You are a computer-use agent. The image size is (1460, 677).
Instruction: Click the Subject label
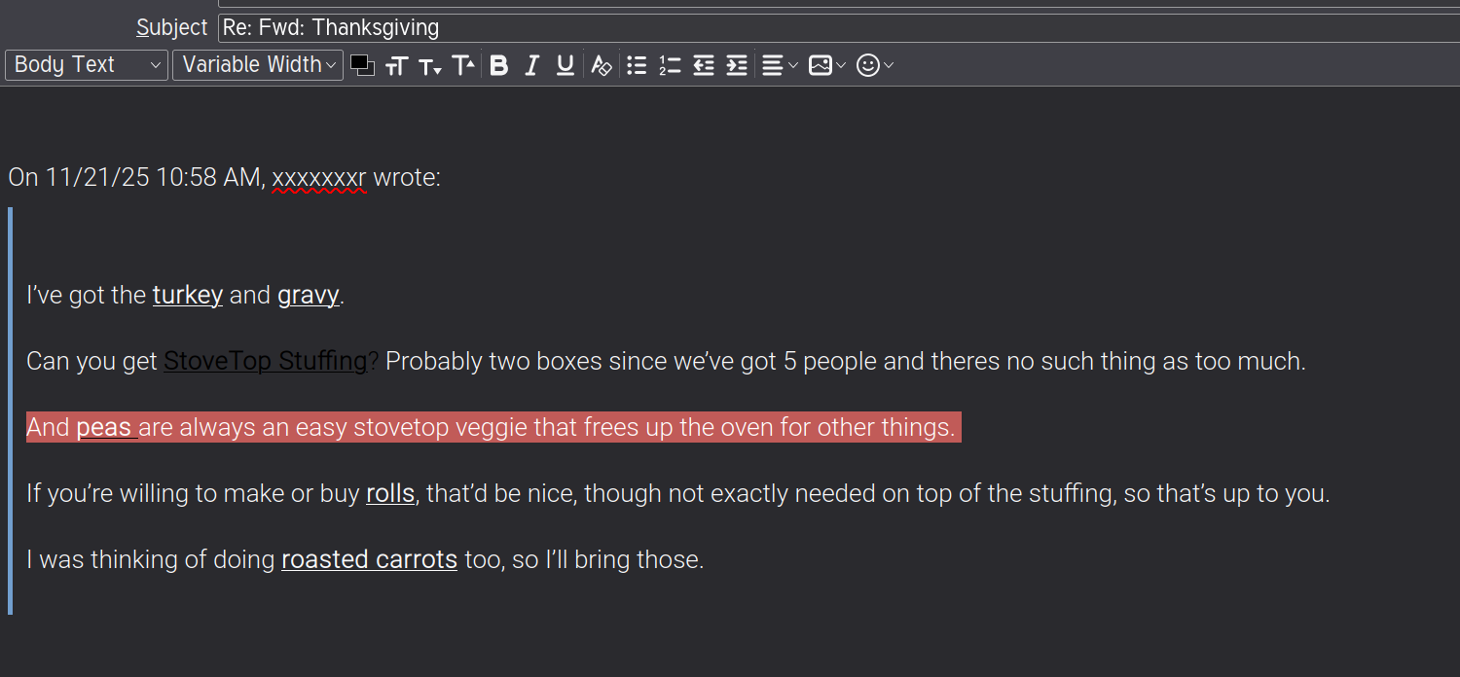pos(172,27)
